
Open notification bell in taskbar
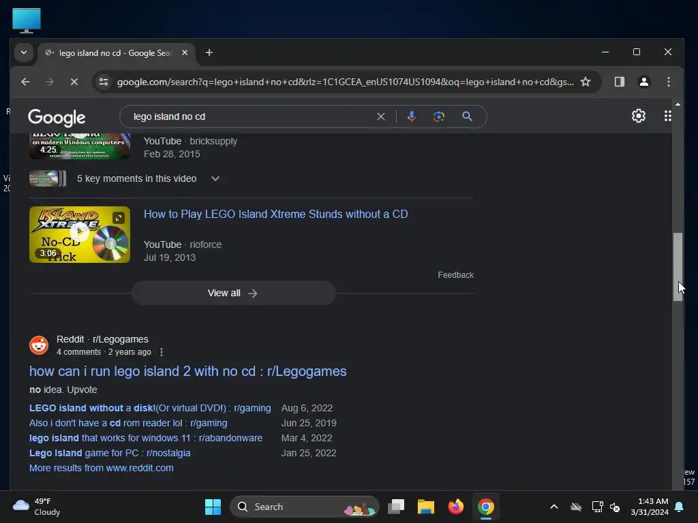tap(680, 507)
